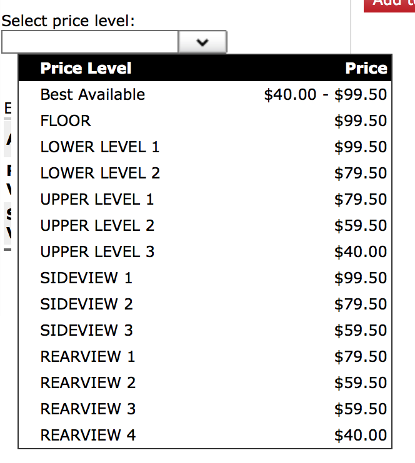Click the empty price level input field
The image size is (415, 463).
point(90,42)
